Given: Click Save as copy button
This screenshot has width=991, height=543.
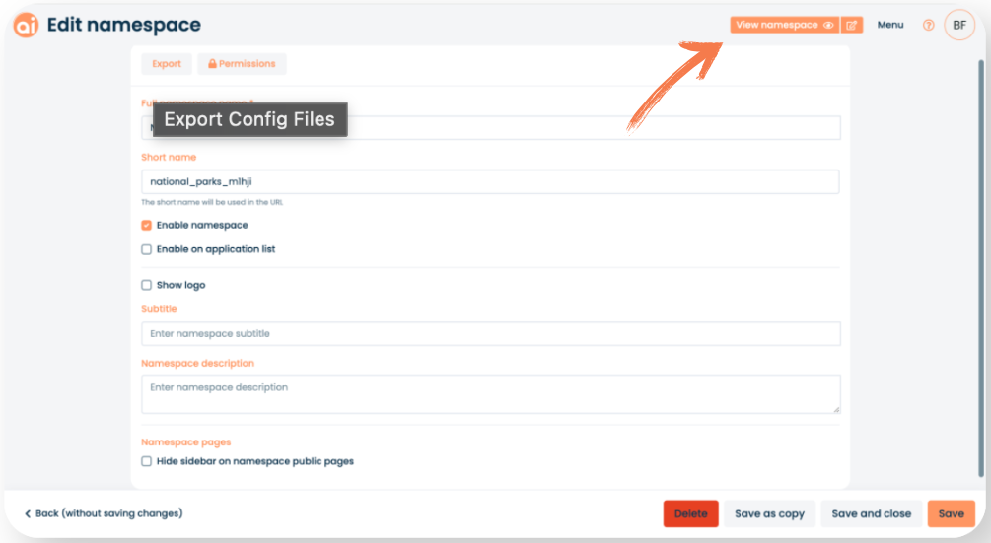Looking at the screenshot, I should [770, 514].
